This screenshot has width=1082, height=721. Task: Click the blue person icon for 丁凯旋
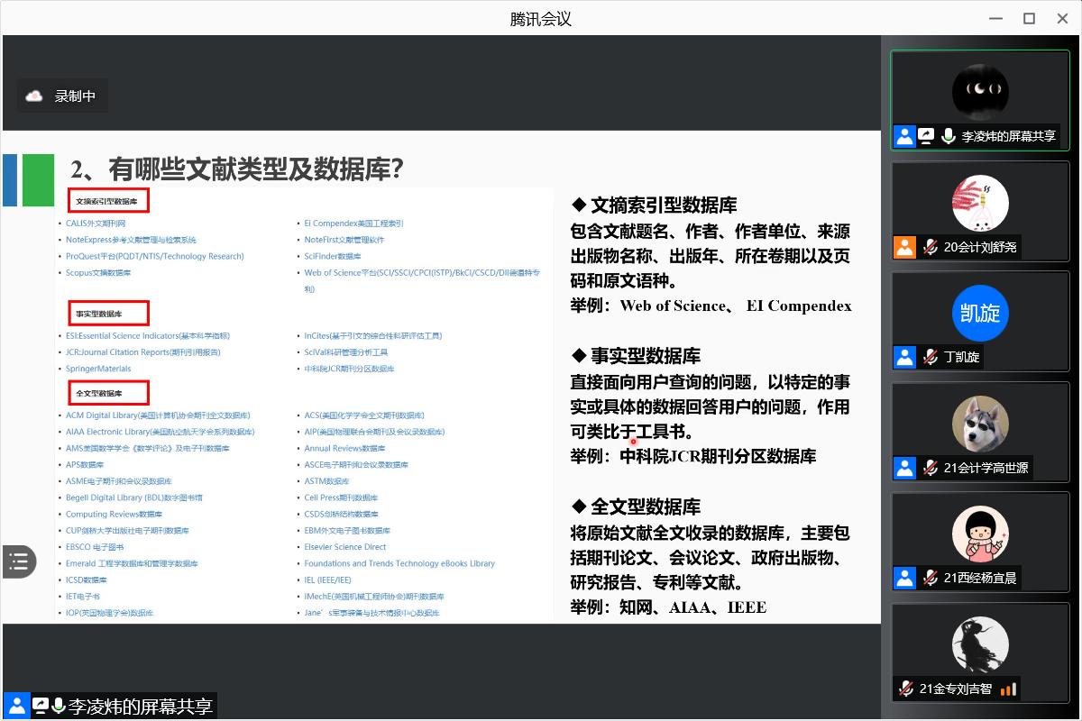tap(904, 356)
